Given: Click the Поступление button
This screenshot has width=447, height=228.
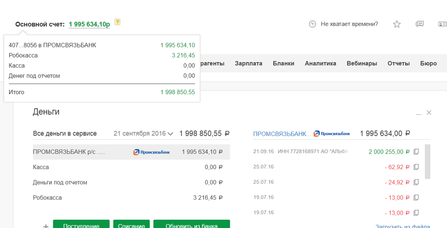Looking at the screenshot, I should [x=81, y=224].
